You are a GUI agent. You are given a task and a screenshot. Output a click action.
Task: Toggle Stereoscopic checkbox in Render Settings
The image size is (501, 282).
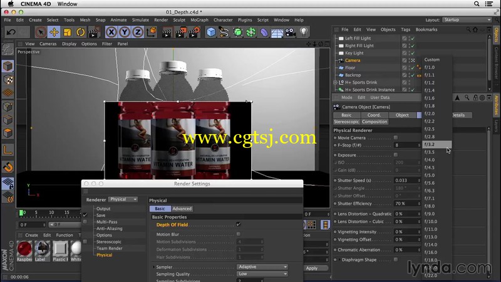pos(85,241)
